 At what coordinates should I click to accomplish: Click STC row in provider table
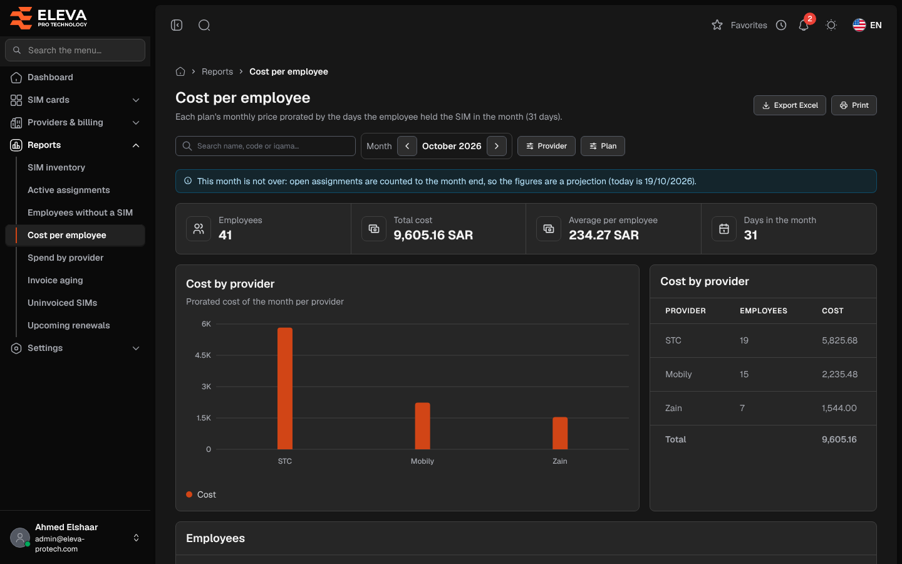(763, 340)
